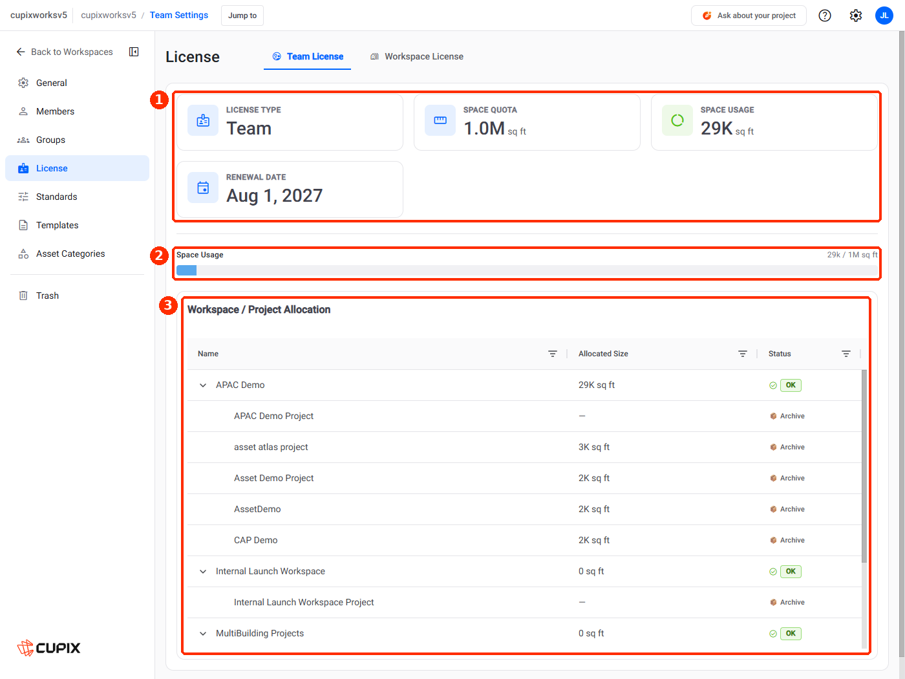
Task: Click the Groups people icon in the sidebar
Action: pyautogui.click(x=23, y=140)
